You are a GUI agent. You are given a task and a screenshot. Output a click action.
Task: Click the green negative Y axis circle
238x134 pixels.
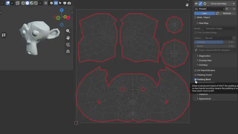[58, 18]
